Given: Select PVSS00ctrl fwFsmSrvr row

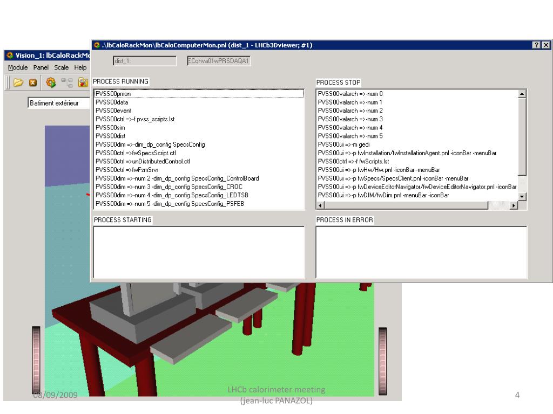Looking at the screenshot, I should (199, 170).
